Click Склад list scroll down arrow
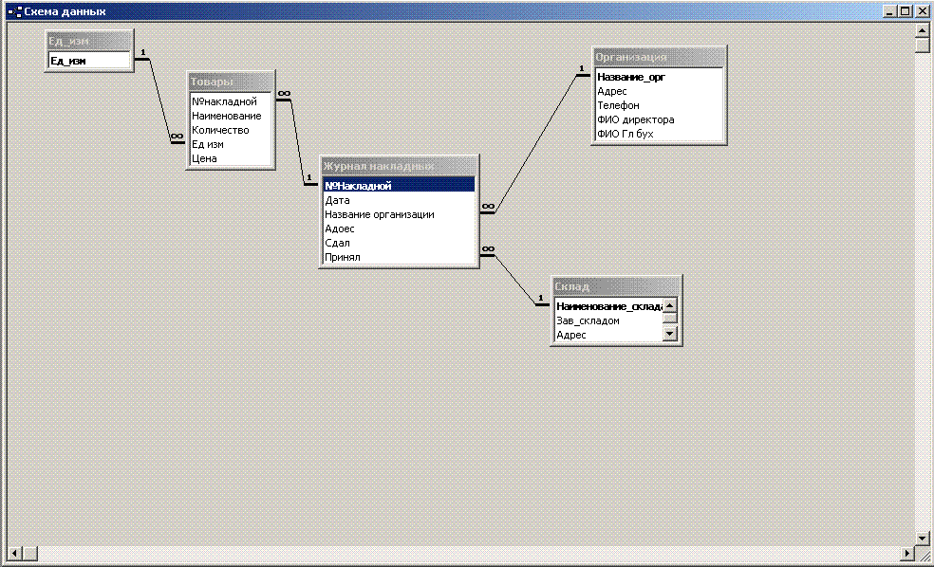The width and height of the screenshot is (934, 567). coord(670,335)
